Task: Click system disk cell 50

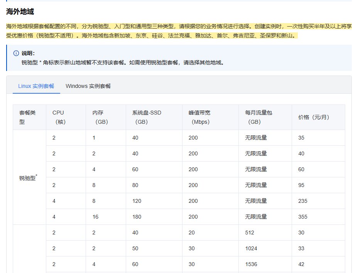Action: pyautogui.click(x=154, y=249)
